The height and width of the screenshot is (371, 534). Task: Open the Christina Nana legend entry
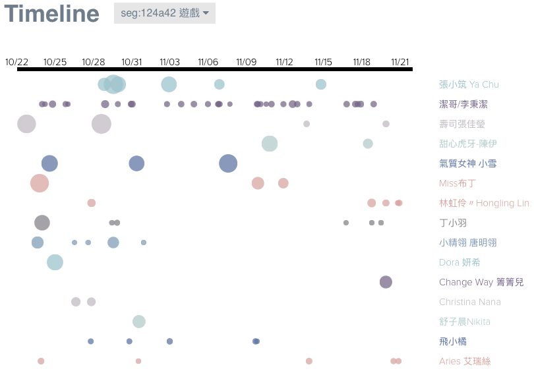(x=469, y=302)
